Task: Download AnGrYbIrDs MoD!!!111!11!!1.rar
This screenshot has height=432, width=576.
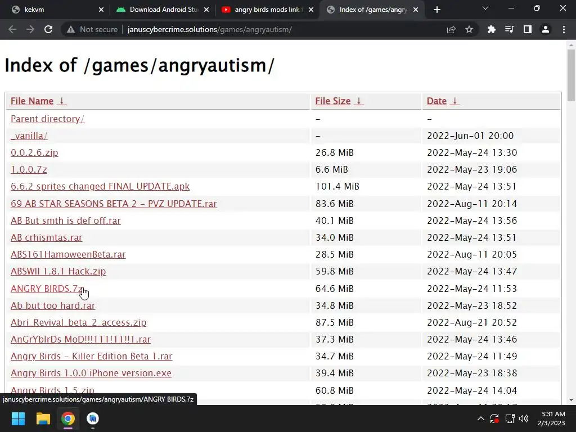Action: (80, 339)
